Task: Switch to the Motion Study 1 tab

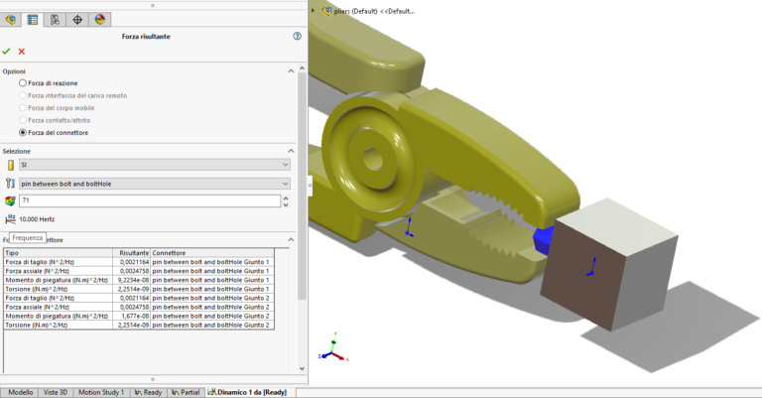Action: point(101,392)
